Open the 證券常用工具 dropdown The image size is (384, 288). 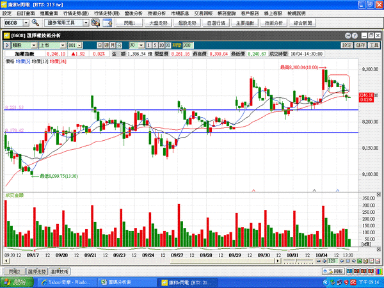point(86,23)
